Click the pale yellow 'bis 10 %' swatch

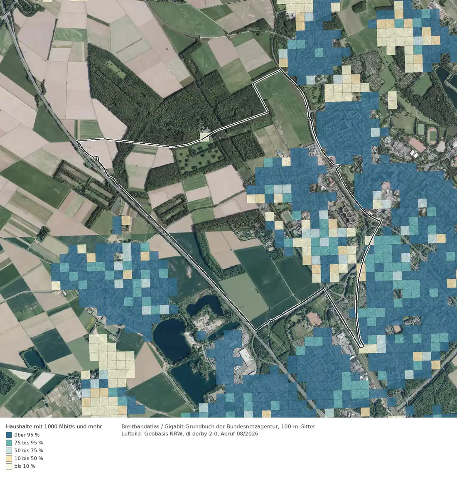9,466
